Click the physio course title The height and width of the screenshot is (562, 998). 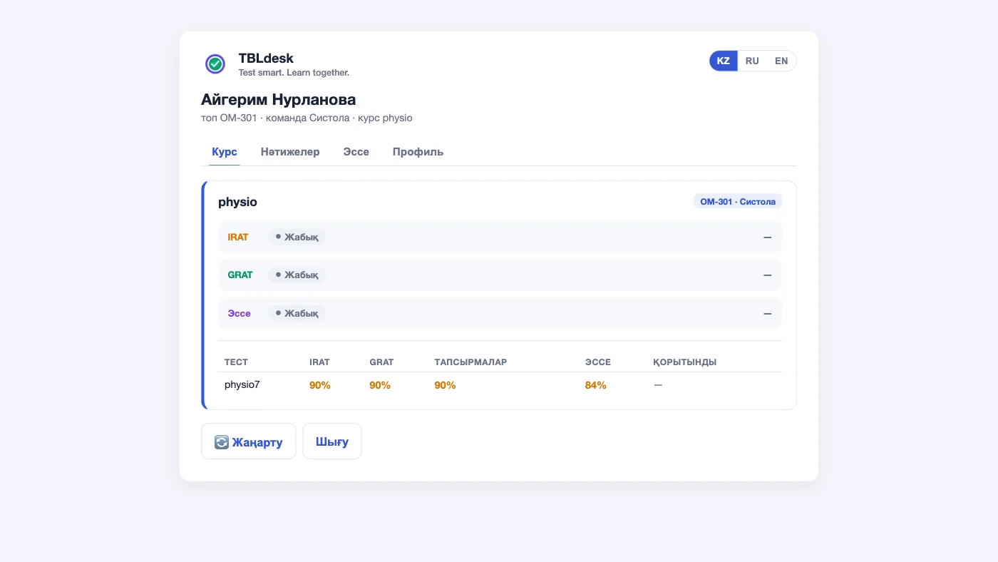pyautogui.click(x=237, y=202)
